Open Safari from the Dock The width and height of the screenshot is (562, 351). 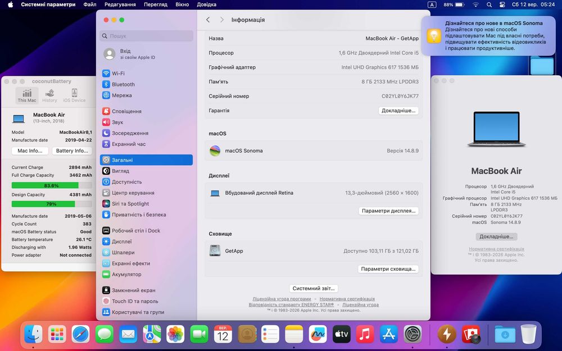point(80,335)
